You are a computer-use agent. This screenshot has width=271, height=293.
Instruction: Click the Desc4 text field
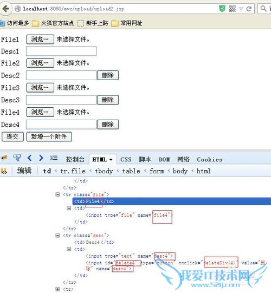pos(61,125)
